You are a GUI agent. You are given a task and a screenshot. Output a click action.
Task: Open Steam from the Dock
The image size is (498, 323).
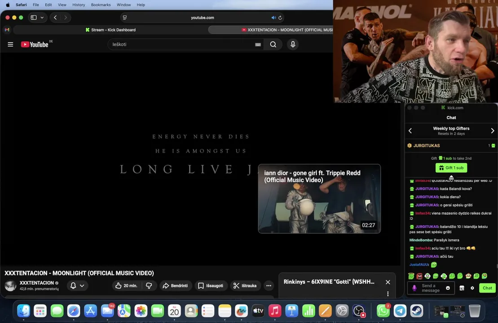point(416,311)
